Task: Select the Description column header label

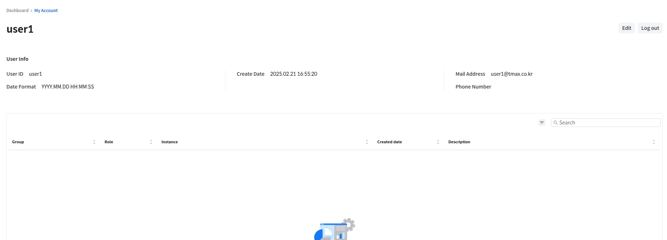Action: (459, 142)
